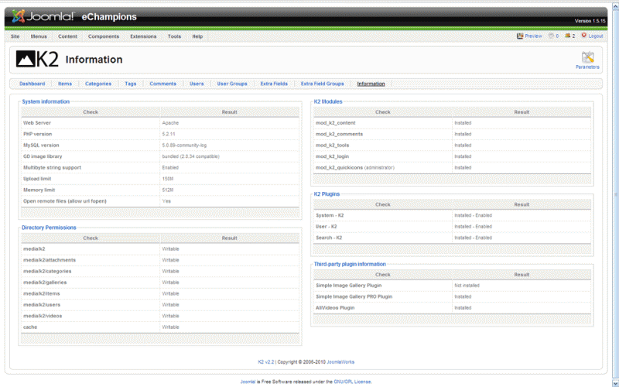
Task: Click the GD image library row label
Action: 43,156
